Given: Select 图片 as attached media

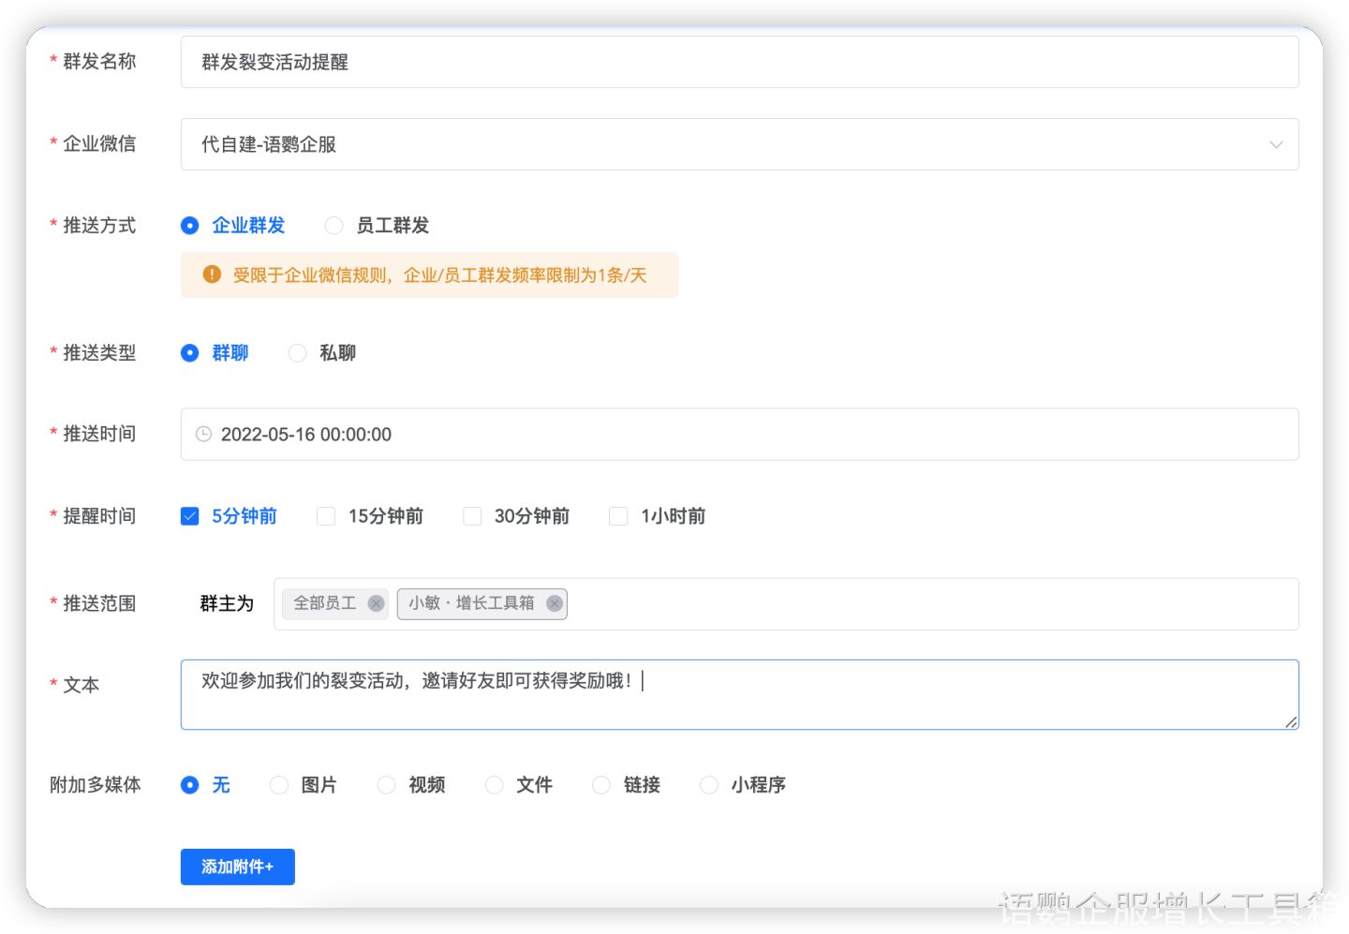Looking at the screenshot, I should pyautogui.click(x=279, y=785).
